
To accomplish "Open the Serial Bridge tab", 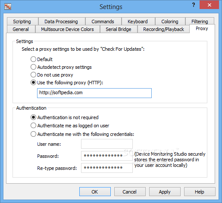I will (x=119, y=29).
